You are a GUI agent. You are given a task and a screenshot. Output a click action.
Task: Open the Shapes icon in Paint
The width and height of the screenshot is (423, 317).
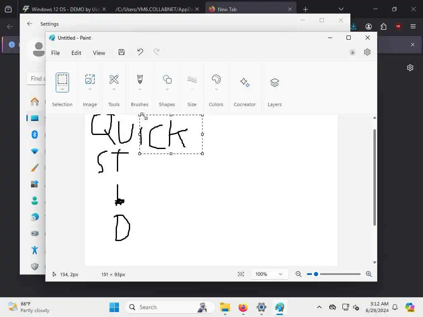tap(167, 79)
